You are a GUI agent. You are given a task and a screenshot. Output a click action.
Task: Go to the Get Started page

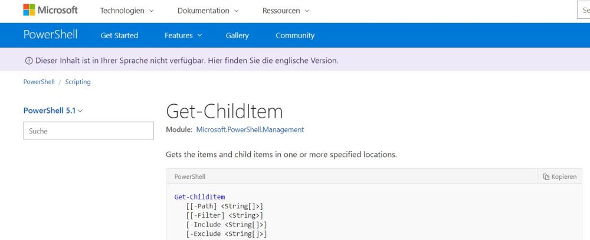(119, 35)
